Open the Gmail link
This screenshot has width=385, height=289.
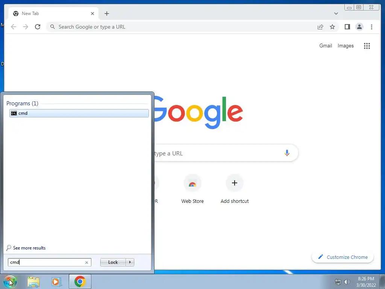tap(326, 46)
